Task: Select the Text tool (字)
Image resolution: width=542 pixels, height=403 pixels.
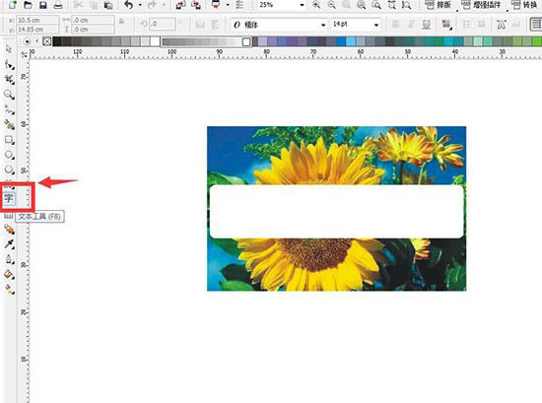Action: [x=9, y=198]
